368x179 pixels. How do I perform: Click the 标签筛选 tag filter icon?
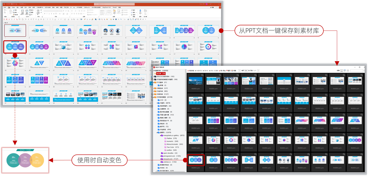188,71
